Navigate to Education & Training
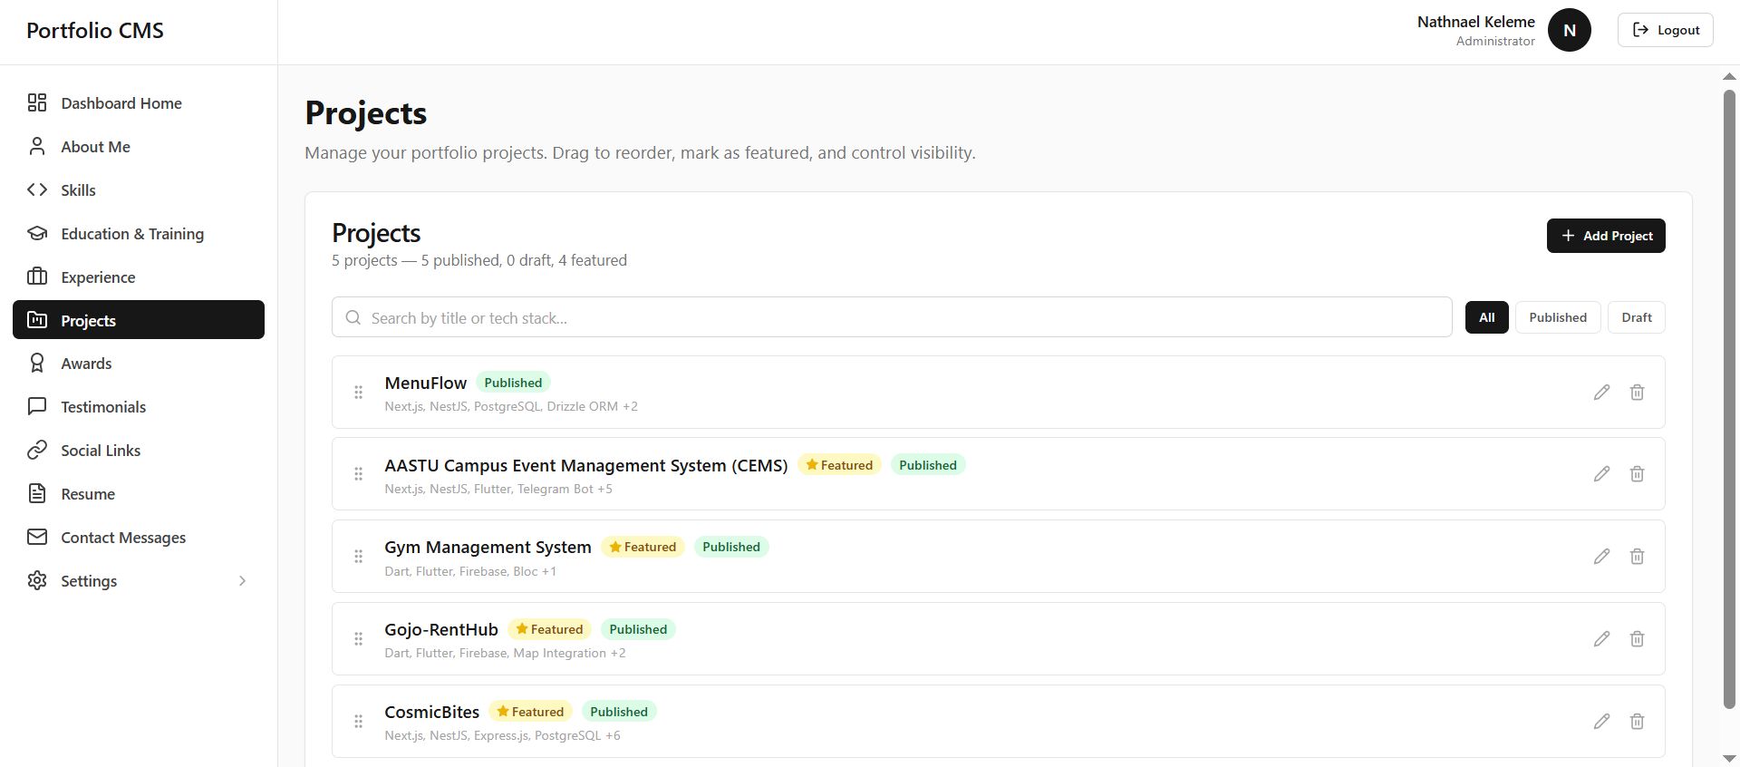Screen dimensions: 1740x767 click(139, 233)
